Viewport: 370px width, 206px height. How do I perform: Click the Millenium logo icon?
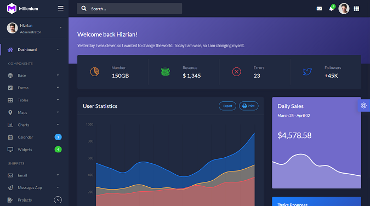click(x=12, y=9)
